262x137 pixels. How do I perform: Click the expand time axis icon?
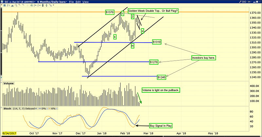tap(47, 5)
